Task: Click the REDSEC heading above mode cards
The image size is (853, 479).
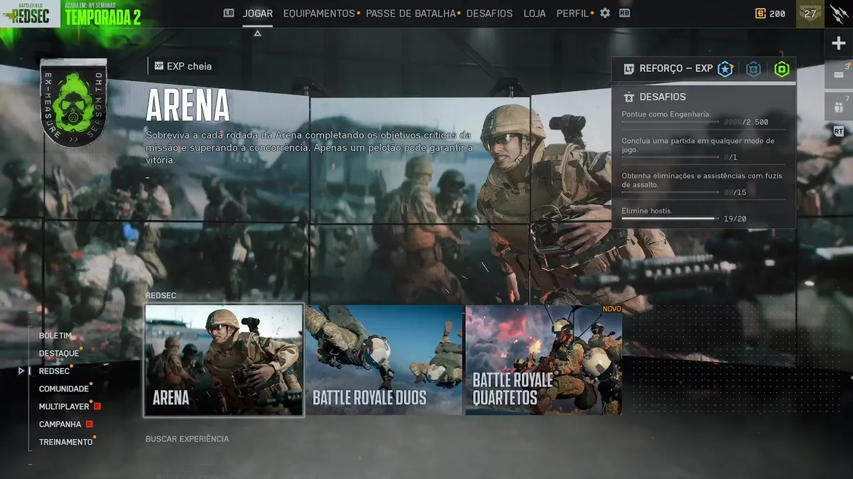Action: coord(161,295)
